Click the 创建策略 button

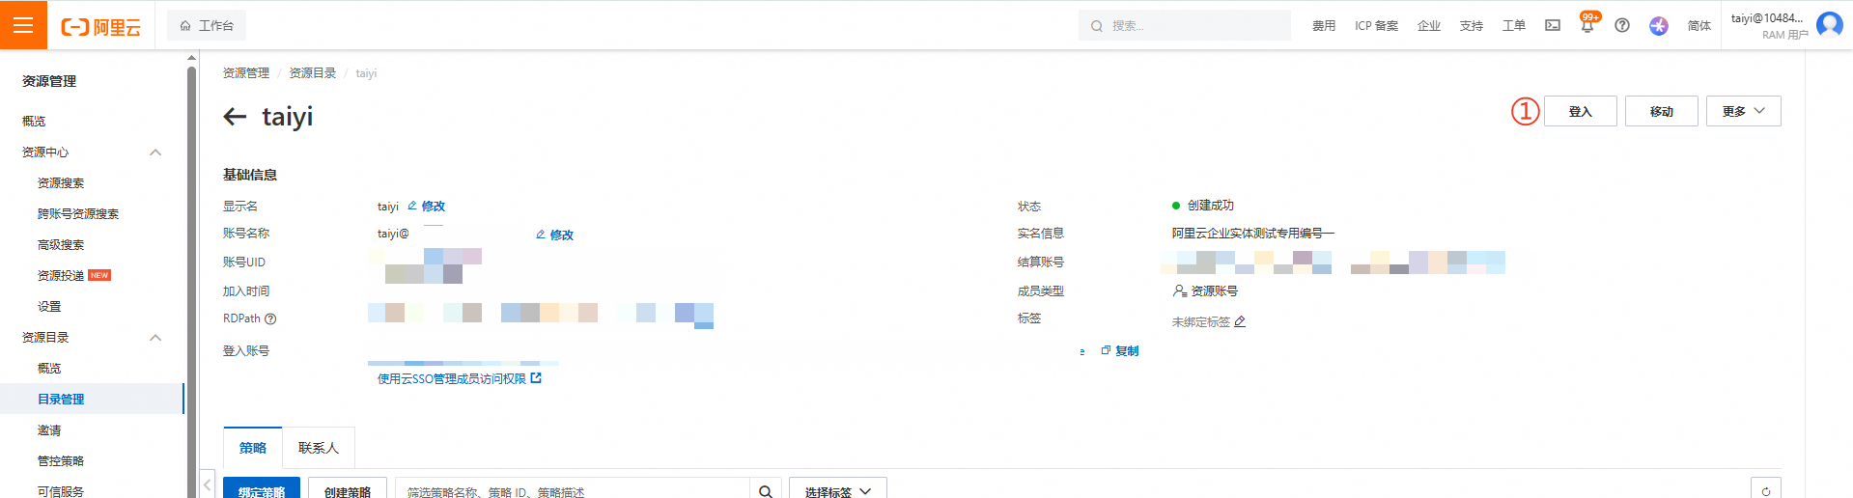click(x=348, y=489)
